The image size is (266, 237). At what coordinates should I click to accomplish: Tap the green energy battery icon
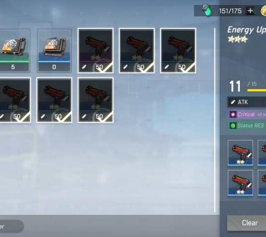pos(208,10)
